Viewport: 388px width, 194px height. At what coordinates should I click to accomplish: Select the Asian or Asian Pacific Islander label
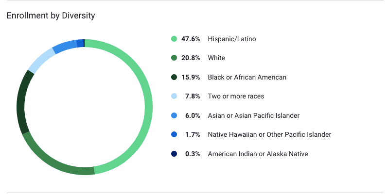click(x=253, y=115)
